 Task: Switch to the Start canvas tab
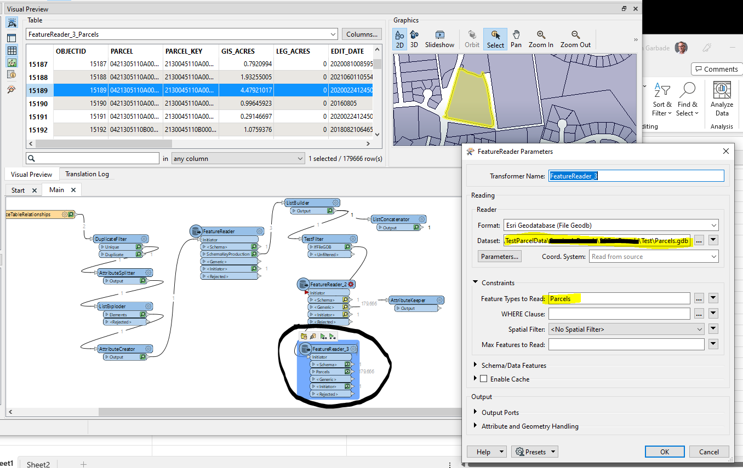(18, 190)
